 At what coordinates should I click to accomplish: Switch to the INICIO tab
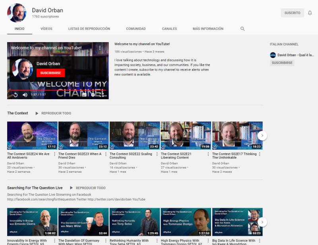pyautogui.click(x=19, y=29)
